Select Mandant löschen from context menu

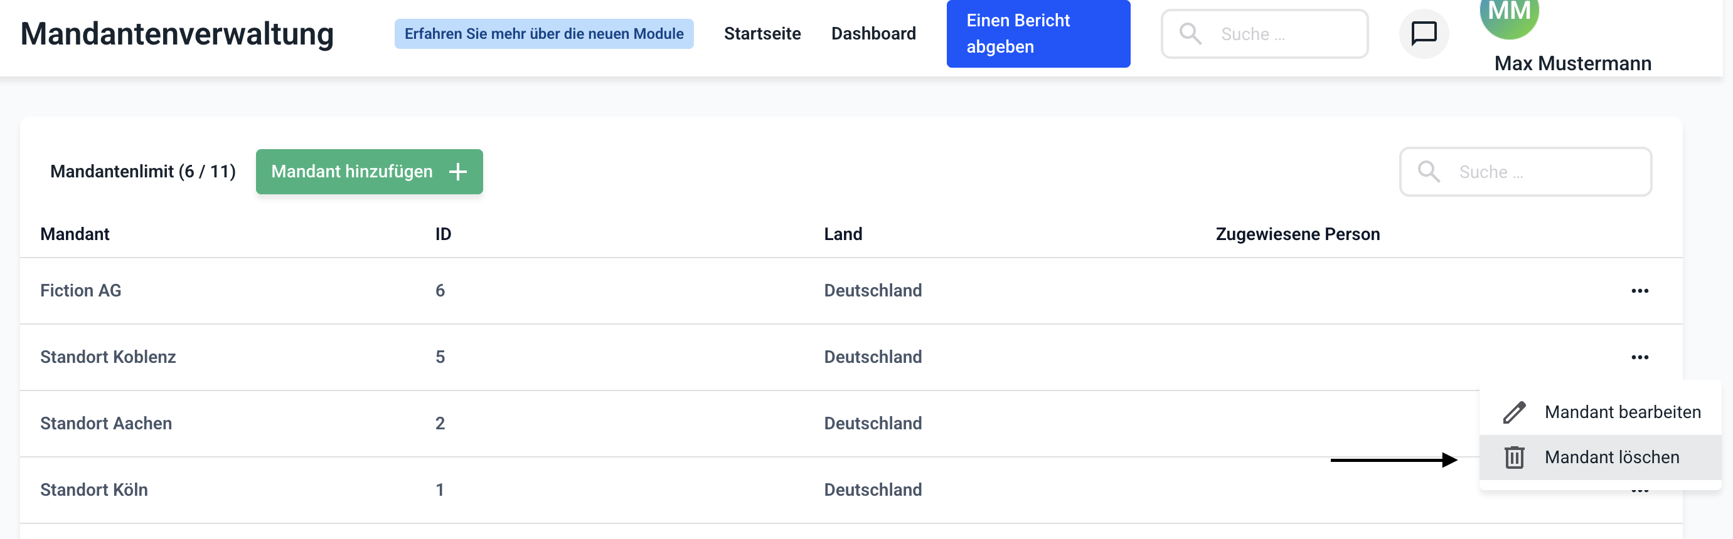coord(1611,457)
